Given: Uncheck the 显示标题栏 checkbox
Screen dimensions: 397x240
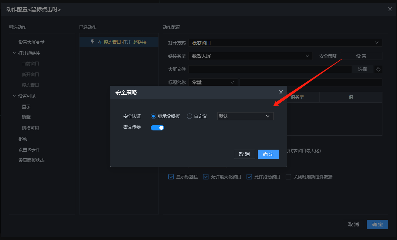Looking at the screenshot, I should point(171,177).
